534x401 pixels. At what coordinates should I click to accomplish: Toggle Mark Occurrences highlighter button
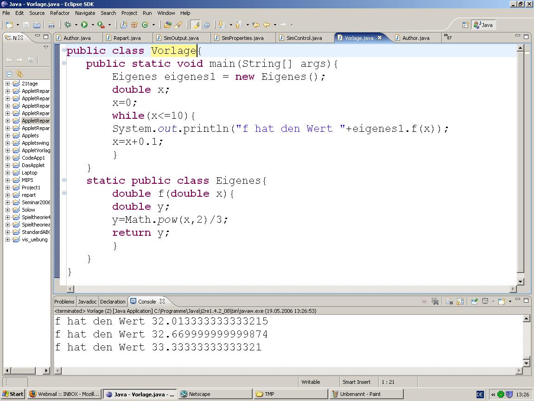coord(195,25)
